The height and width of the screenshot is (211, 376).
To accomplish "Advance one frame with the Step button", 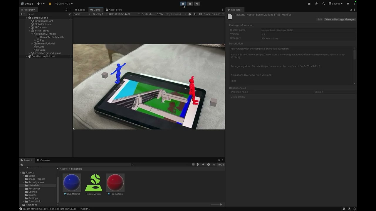I will point(197,4).
